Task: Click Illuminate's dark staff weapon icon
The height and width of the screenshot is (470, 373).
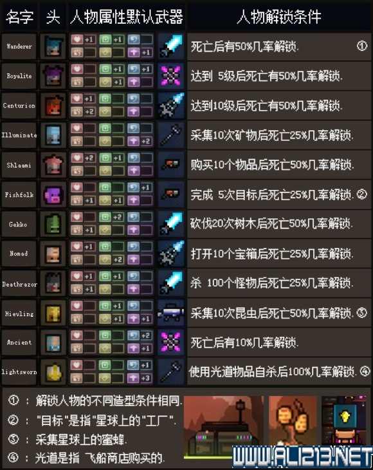Action: 170,135
